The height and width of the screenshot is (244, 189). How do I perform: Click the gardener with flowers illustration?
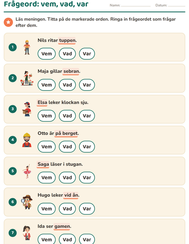[x=27, y=78]
